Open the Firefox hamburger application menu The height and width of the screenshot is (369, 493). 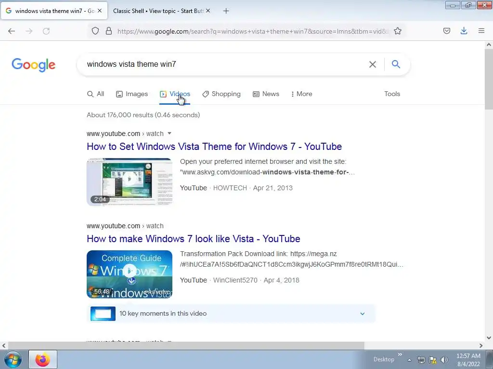481,31
